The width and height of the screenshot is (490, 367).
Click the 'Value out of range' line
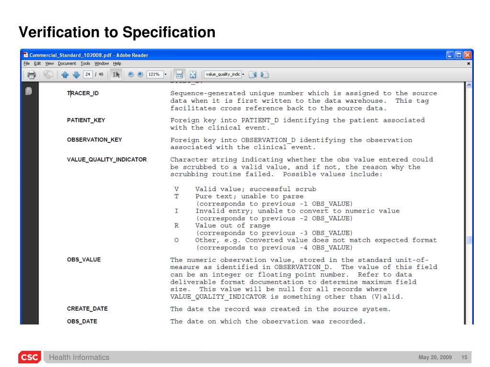[x=233, y=226]
